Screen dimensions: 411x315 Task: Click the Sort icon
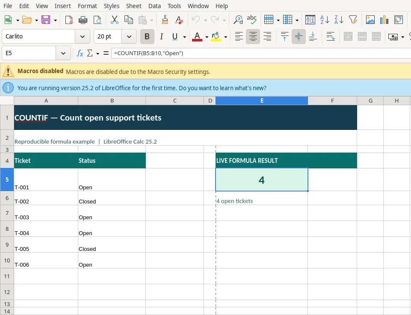[x=310, y=20]
